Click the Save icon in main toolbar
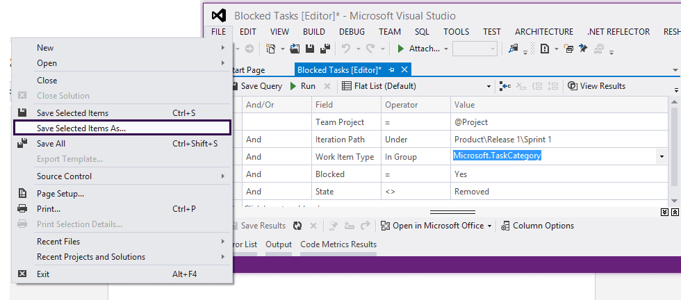This screenshot has height=300, width=681. pos(309,49)
